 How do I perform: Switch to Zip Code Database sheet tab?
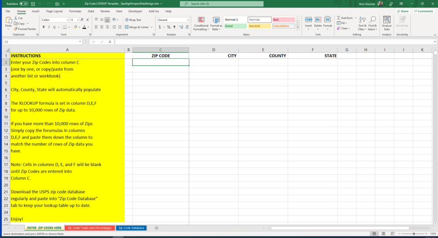point(131,228)
